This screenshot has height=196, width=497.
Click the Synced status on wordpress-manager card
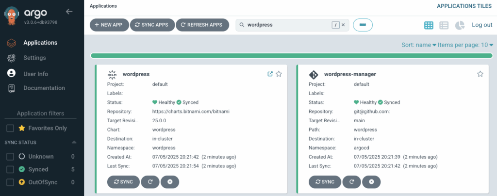pos(389,102)
